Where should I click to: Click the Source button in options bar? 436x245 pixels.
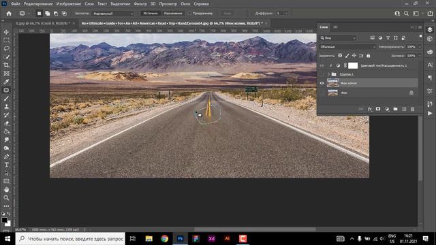click(151, 14)
